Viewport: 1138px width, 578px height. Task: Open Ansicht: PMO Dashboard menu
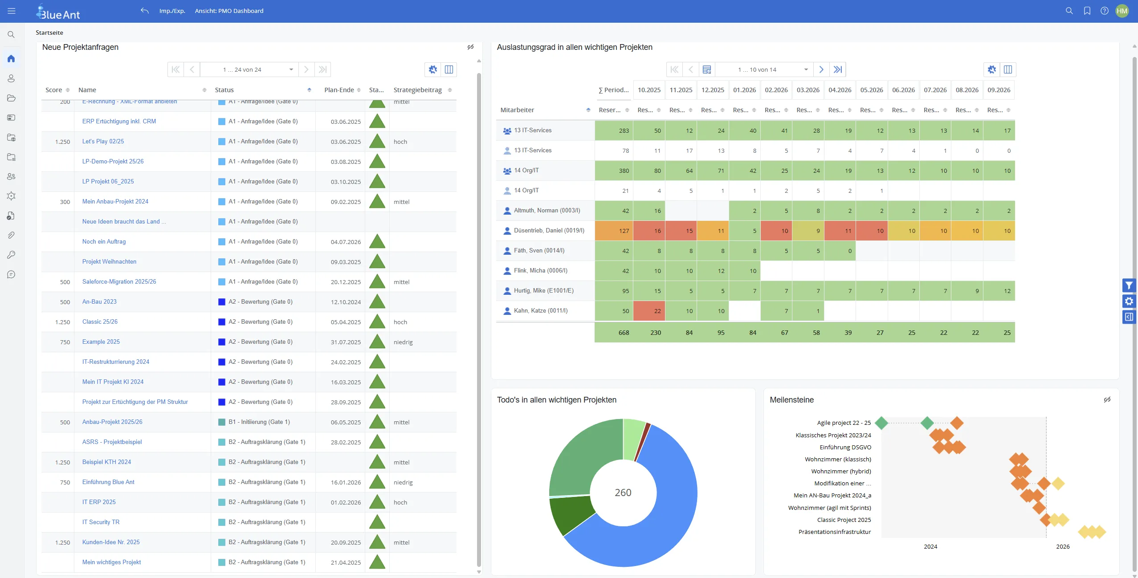(x=229, y=11)
